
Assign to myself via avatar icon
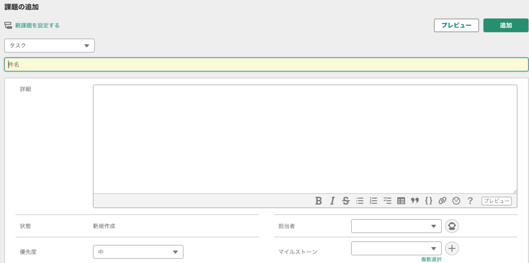coord(452,226)
